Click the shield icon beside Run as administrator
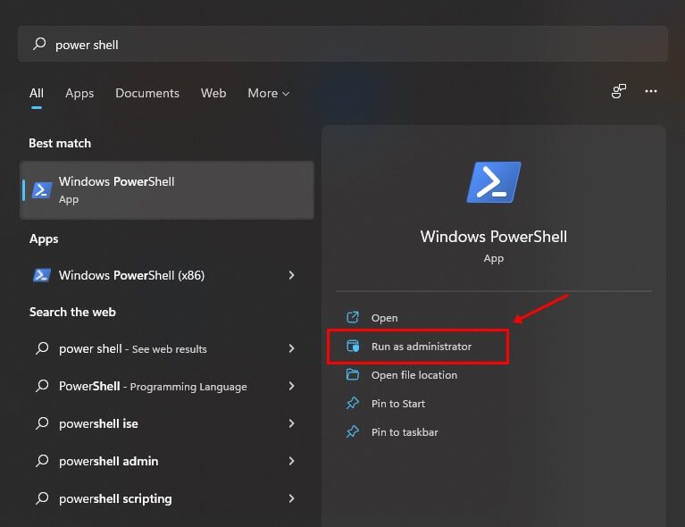 [353, 346]
